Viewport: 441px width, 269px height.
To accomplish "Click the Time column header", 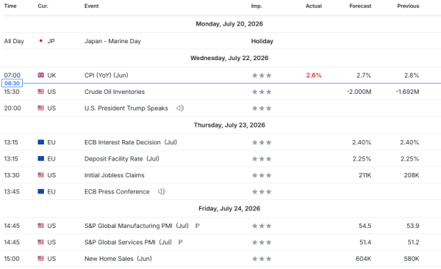I will tap(10, 6).
